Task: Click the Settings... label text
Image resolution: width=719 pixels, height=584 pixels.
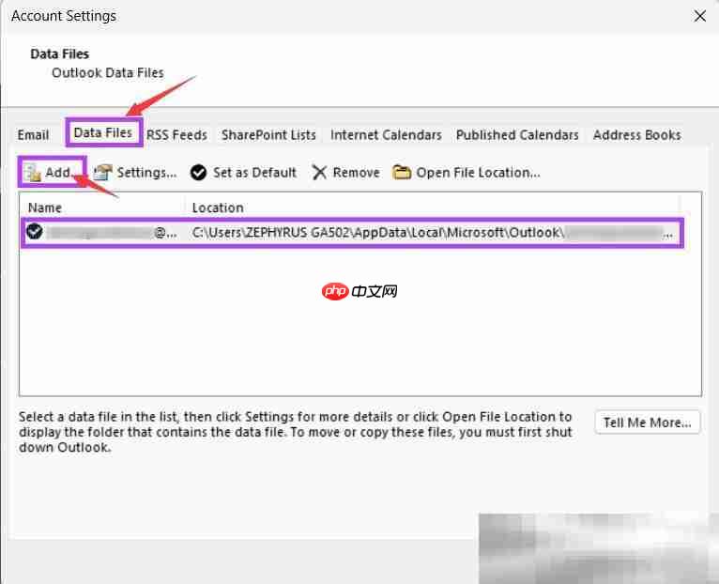Action: tap(146, 173)
